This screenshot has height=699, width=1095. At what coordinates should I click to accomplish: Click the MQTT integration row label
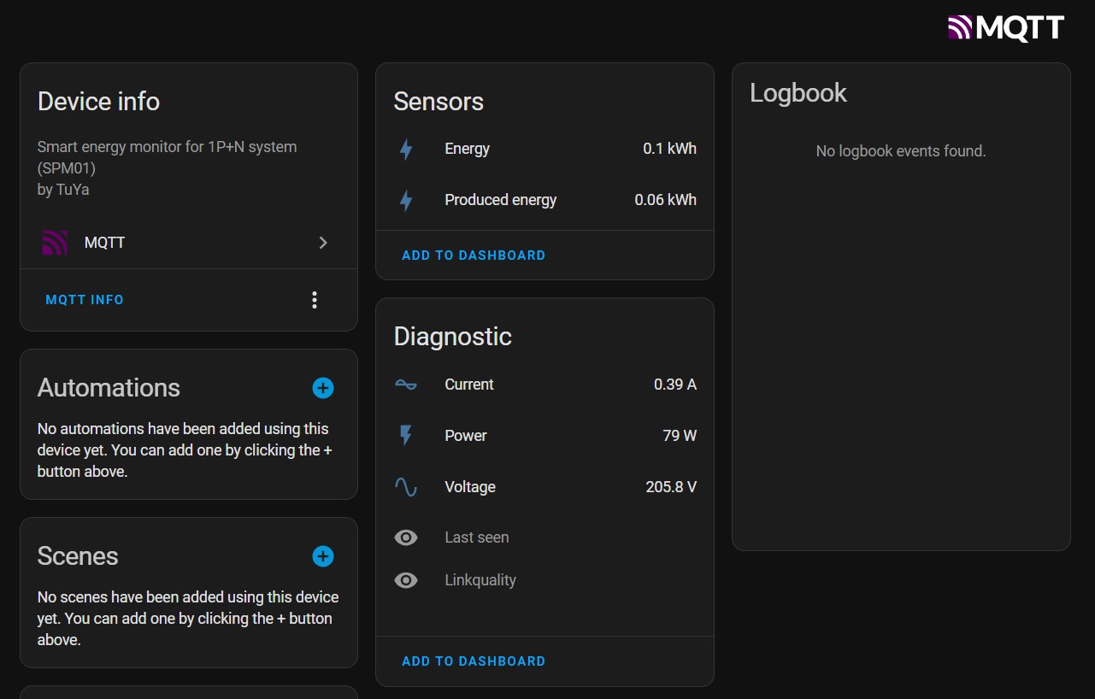[x=104, y=243]
